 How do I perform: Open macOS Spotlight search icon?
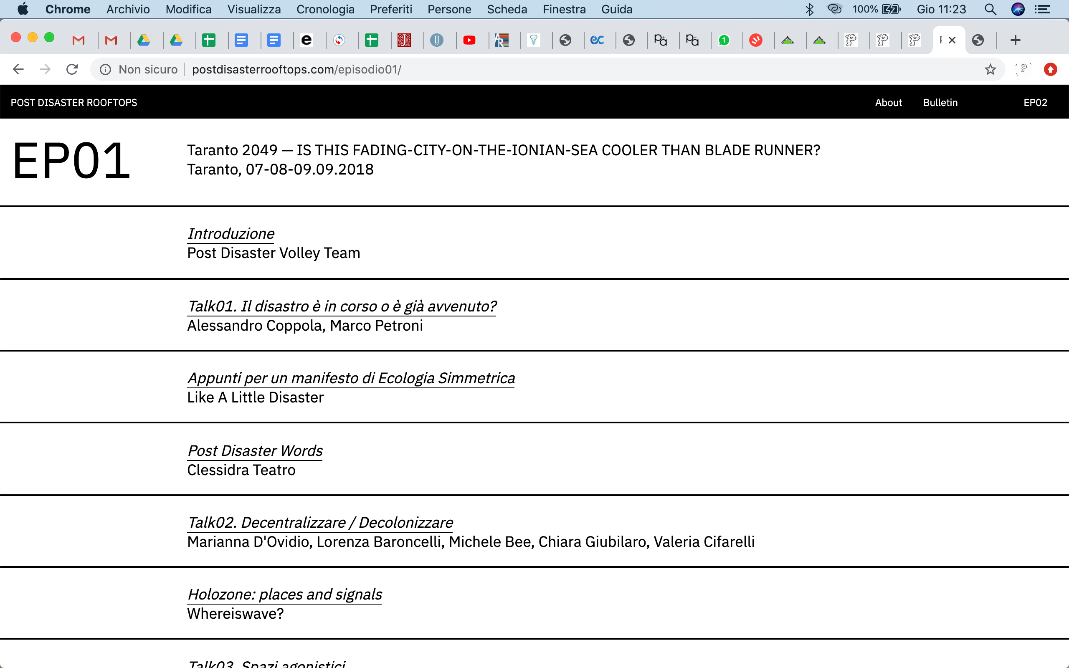(x=990, y=9)
